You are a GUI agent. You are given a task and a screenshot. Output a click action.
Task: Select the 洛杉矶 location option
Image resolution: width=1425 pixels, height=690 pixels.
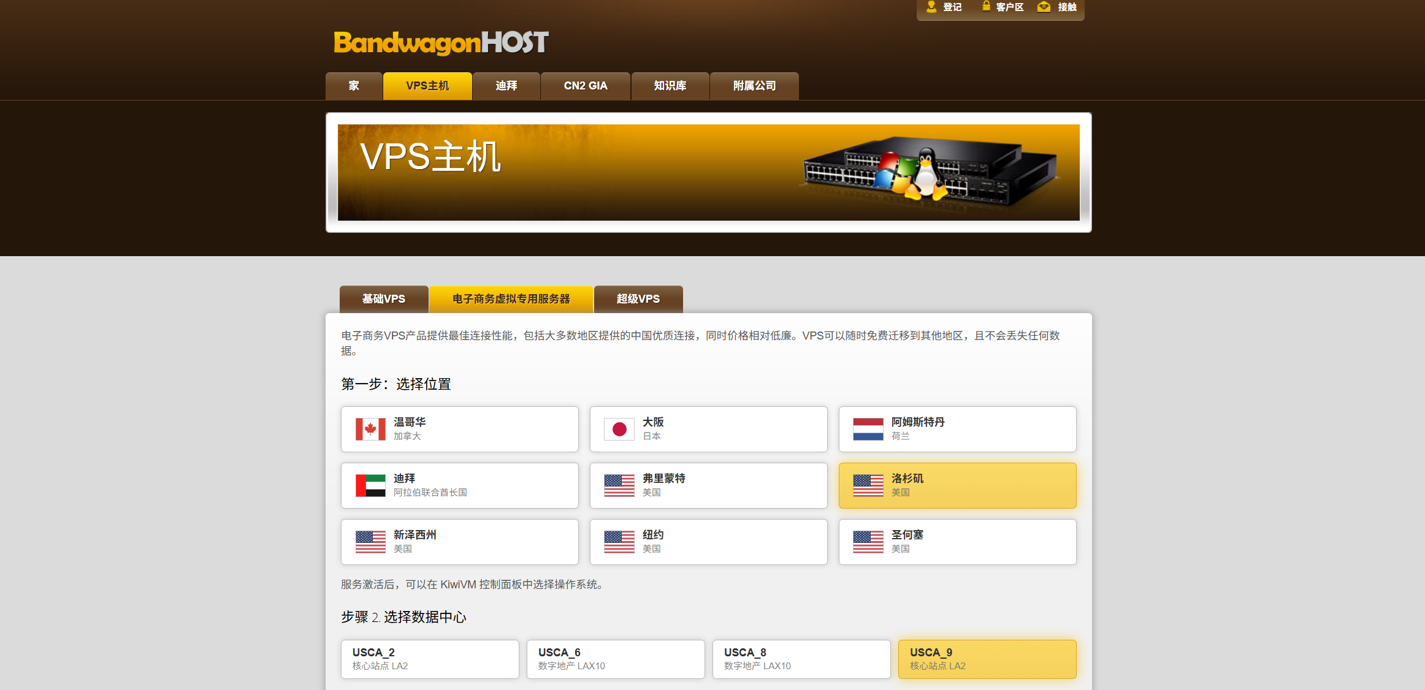(957, 485)
